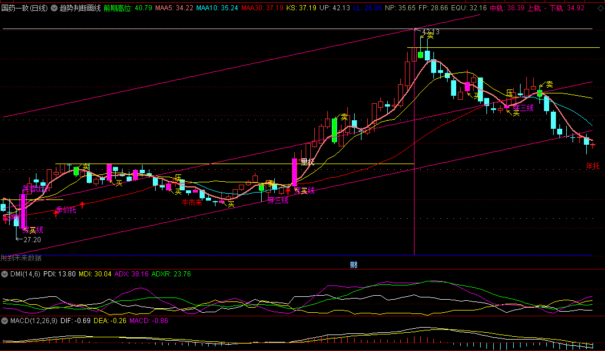Click the 前期高位: 40.79 value

128,8
